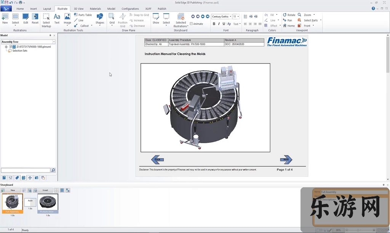Viewport: 390px width, 233px height.
Task: Open the Publish tab
Action: 162,9
